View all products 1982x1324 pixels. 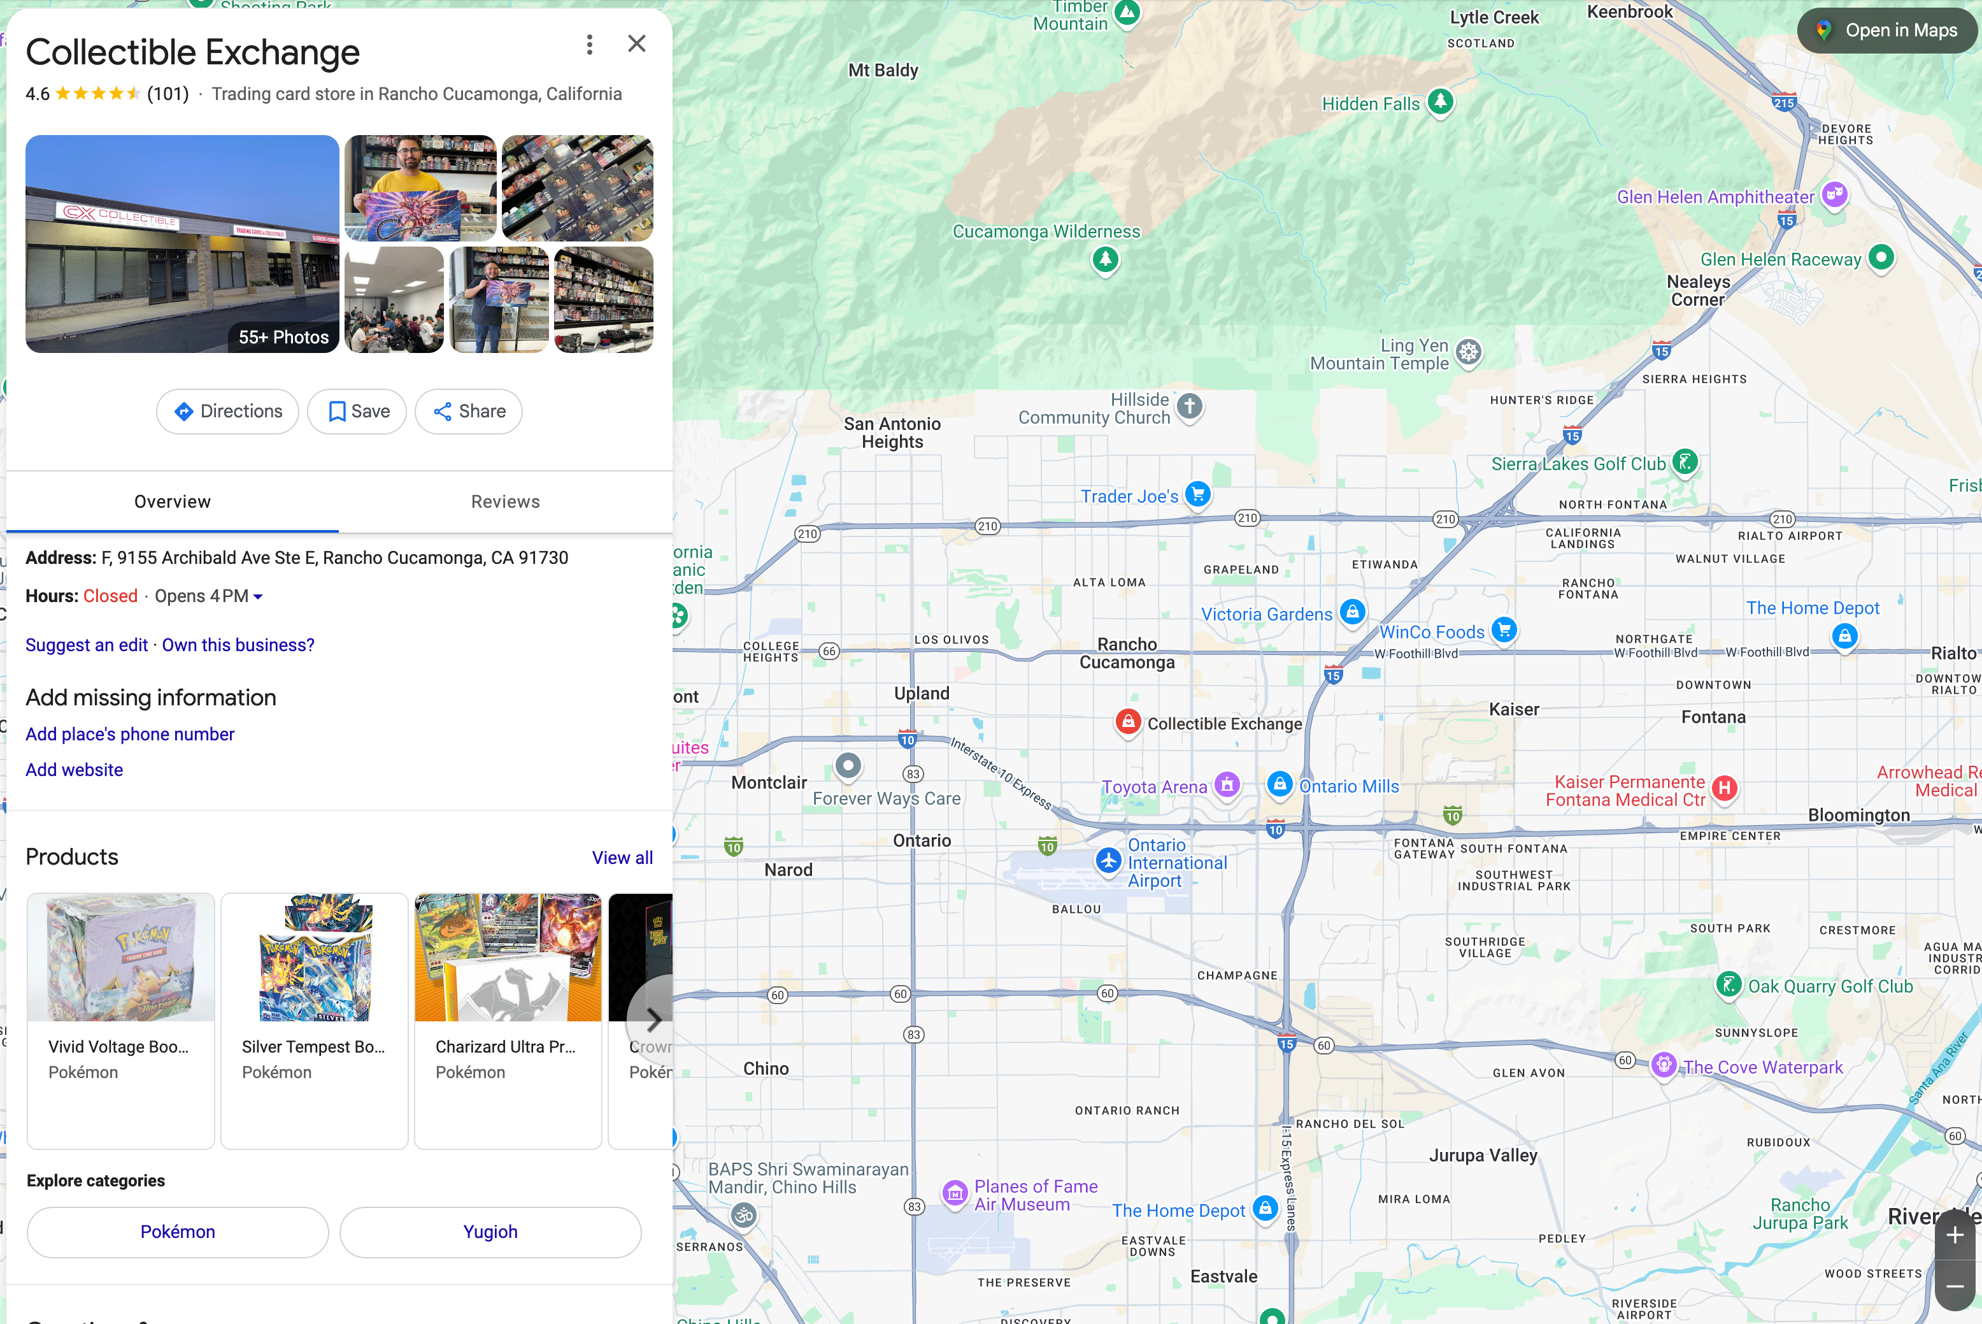click(x=622, y=857)
